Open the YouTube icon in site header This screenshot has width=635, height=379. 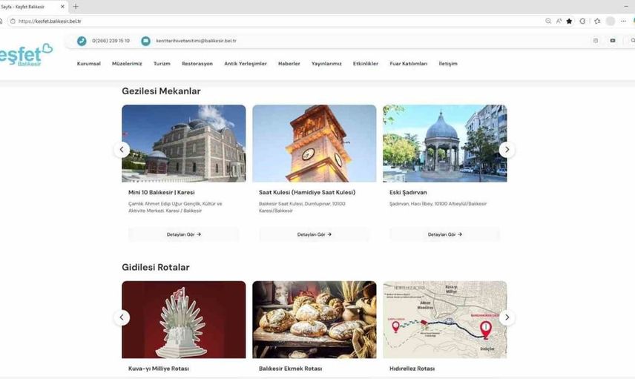point(613,41)
